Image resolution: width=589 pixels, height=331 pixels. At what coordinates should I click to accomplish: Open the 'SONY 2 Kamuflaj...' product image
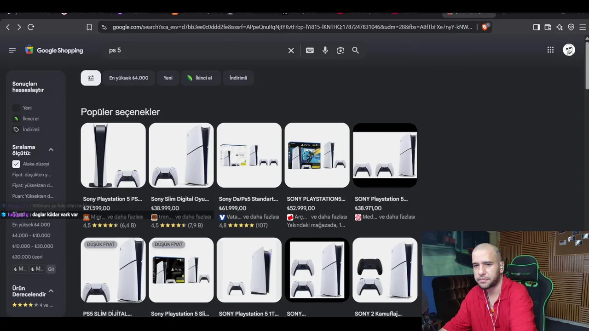point(385,270)
